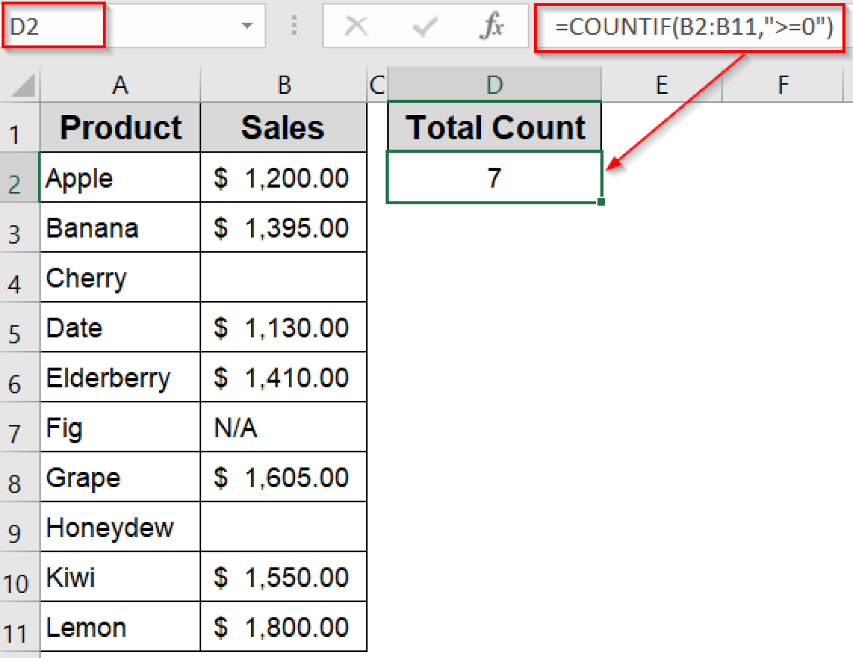Click the Enter checkmark icon in formula bar
853x658 pixels.
pyautogui.click(x=424, y=26)
